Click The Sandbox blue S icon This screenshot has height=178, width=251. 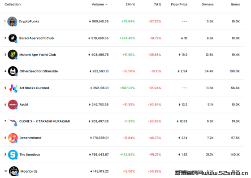pos(13,155)
